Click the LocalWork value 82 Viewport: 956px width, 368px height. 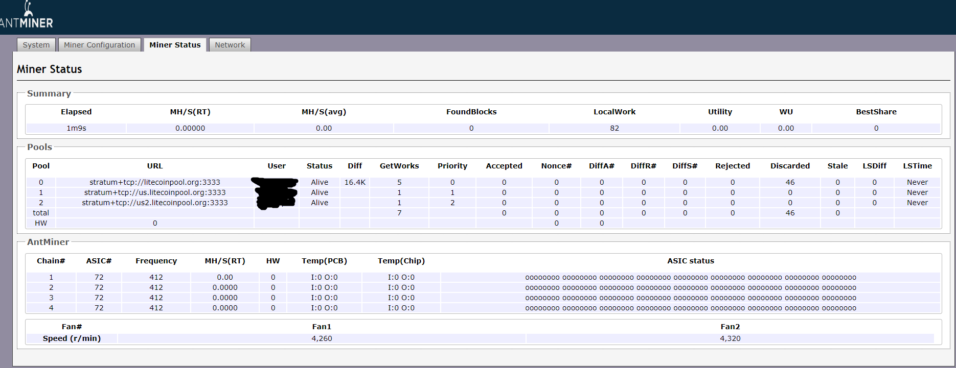point(614,128)
